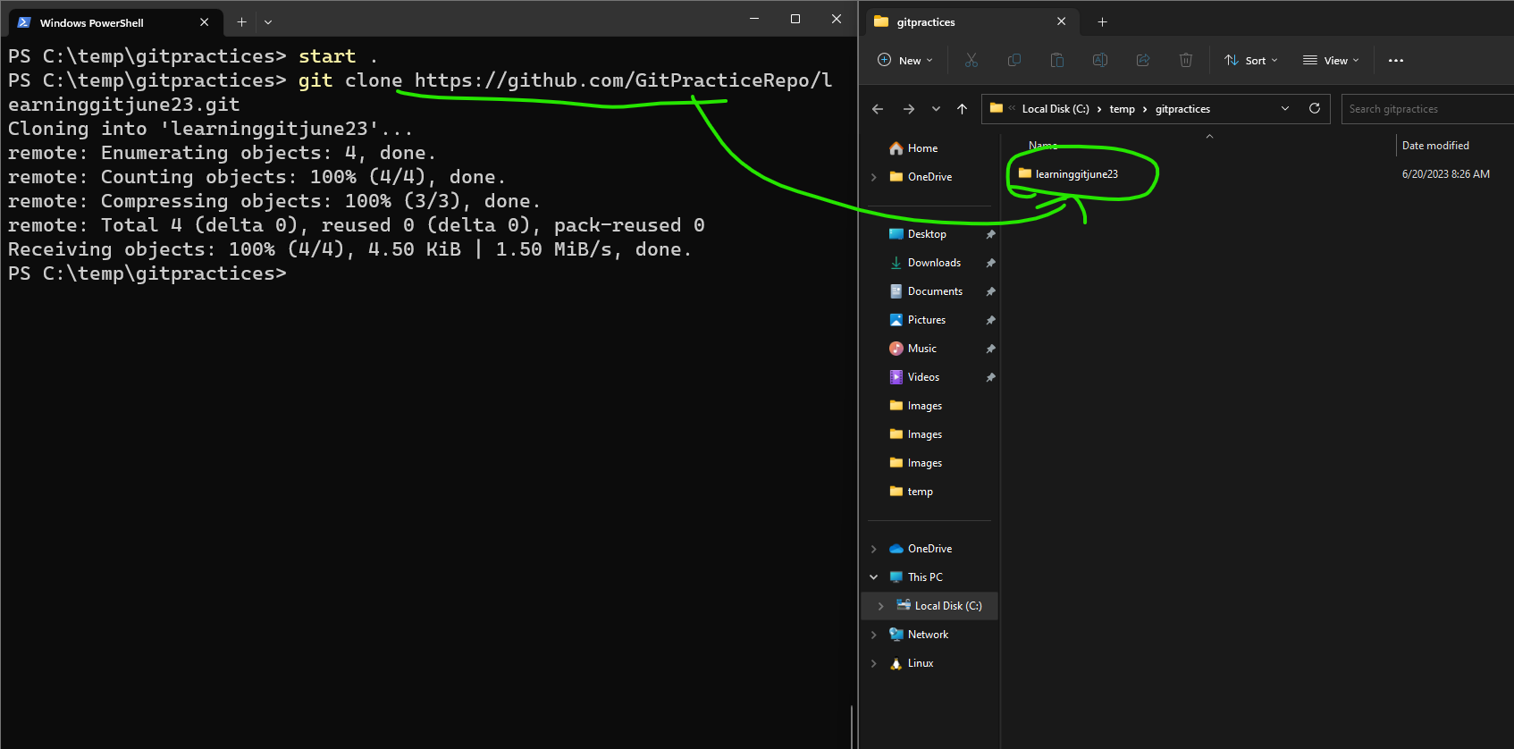Click the Search gitpractices field
Viewport: 1514px width, 749px height.
(x=1427, y=109)
